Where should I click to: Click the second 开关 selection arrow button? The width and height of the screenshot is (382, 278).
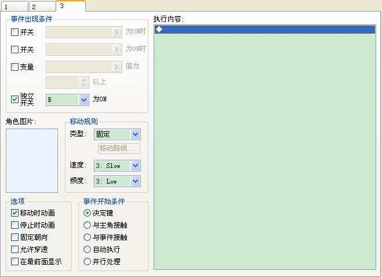click(116, 49)
